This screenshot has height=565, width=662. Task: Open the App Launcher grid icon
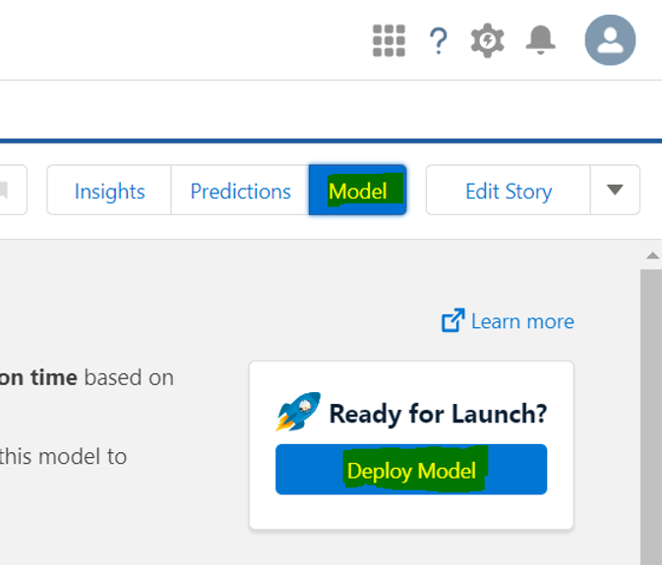tap(389, 40)
